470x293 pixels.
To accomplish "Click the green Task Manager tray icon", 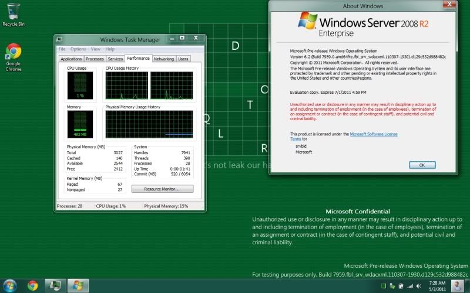I will pyautogui.click(x=384, y=286).
